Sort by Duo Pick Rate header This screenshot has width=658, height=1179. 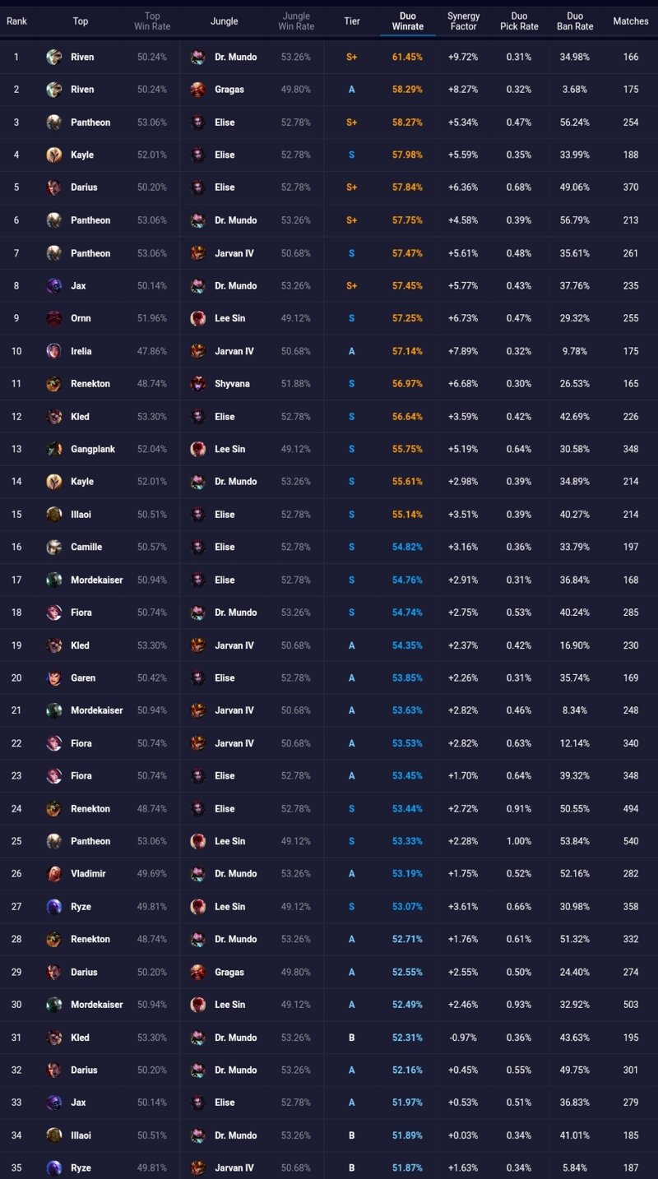pyautogui.click(x=519, y=21)
